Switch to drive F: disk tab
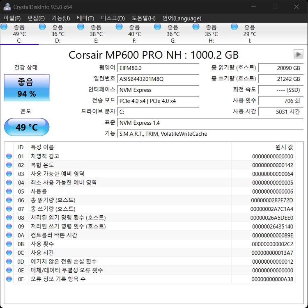Image resolution: width=308 pixels, height=308 pixels. pyautogui.click(x=135, y=34)
